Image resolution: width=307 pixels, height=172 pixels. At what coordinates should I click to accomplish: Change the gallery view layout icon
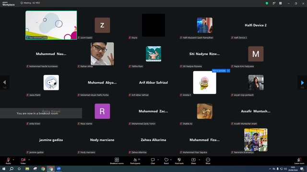280,3
